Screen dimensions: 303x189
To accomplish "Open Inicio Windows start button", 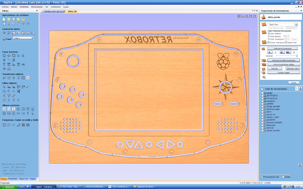I will (9, 187).
